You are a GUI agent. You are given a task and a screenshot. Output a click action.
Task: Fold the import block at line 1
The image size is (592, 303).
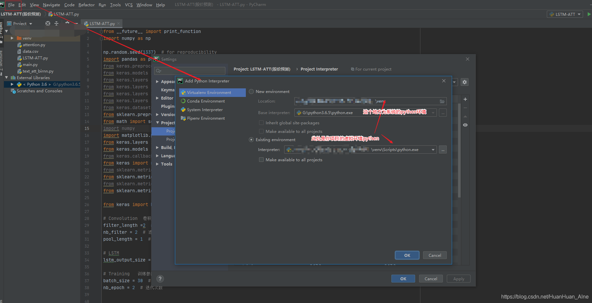(x=101, y=32)
